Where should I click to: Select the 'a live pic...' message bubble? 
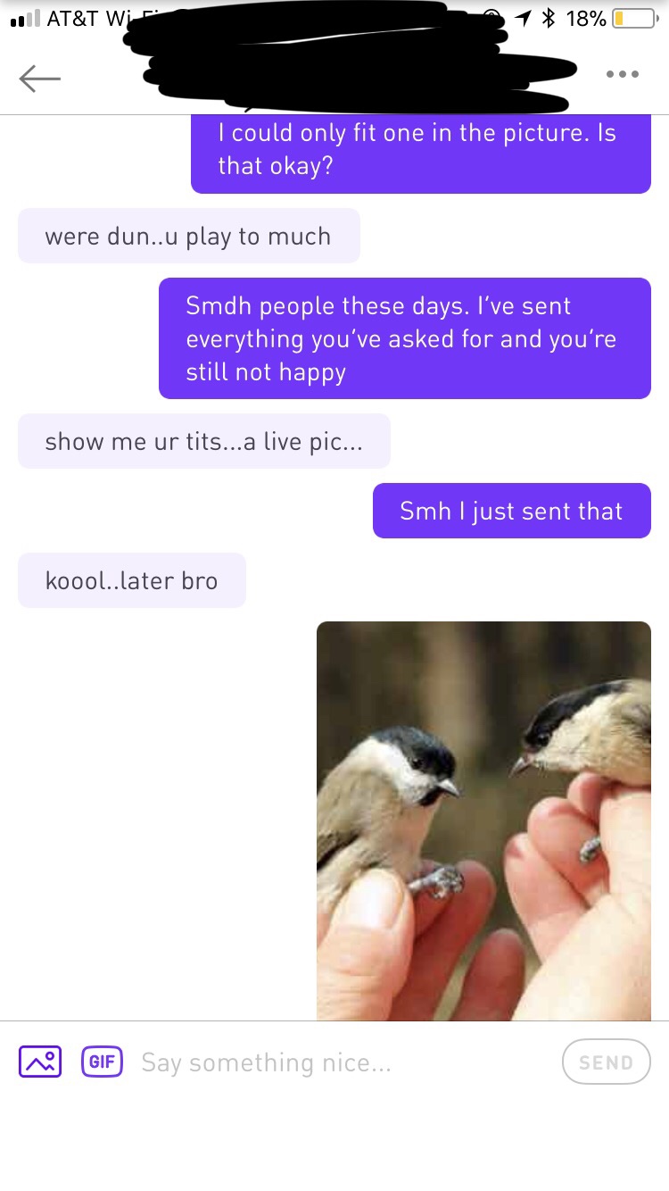click(x=204, y=441)
